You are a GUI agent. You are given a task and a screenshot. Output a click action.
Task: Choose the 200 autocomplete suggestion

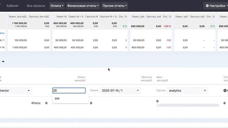coord(71,98)
